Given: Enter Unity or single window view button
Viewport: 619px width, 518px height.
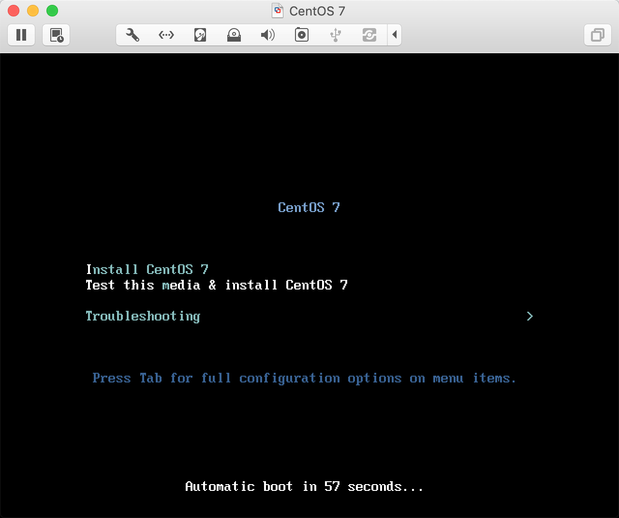Looking at the screenshot, I should [598, 35].
